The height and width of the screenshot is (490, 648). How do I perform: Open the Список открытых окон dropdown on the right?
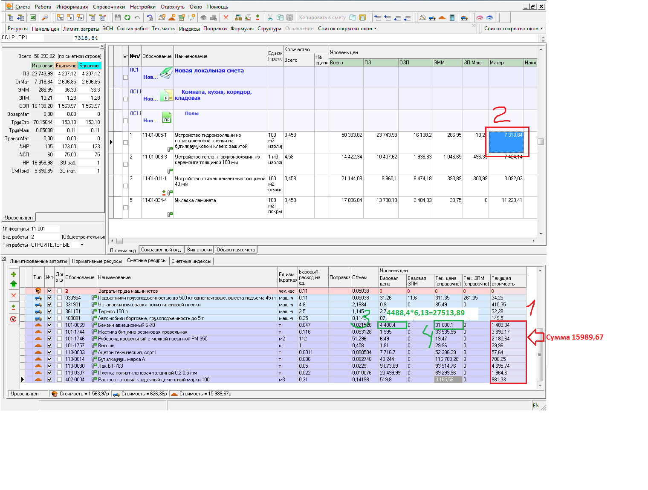pyautogui.click(x=513, y=29)
